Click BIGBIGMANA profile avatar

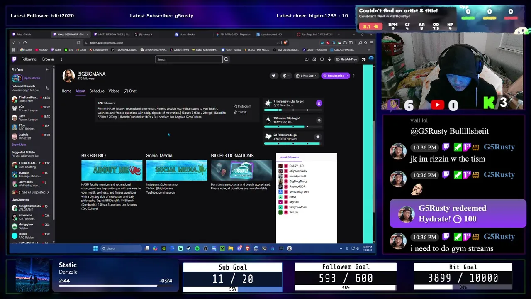68,76
